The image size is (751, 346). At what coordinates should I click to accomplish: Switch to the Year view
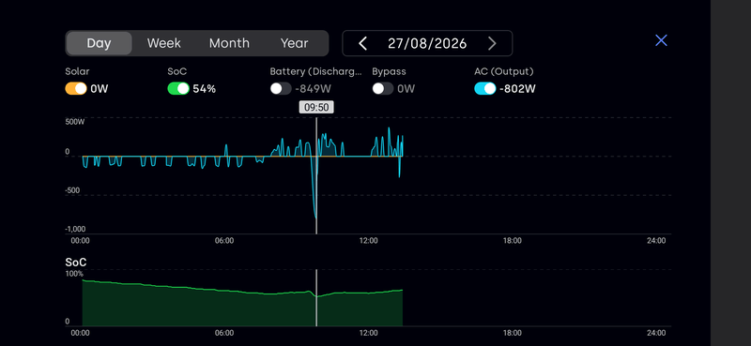[294, 43]
